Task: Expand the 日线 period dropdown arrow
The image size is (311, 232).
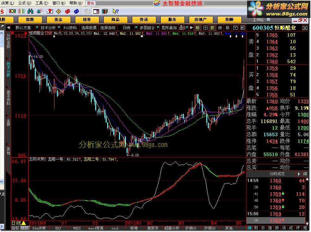Action: [x=136, y=27]
